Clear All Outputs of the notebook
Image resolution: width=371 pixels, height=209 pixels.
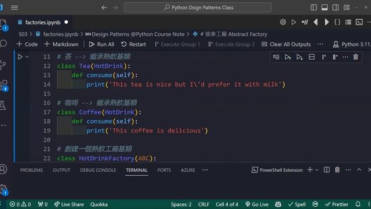click(286, 44)
